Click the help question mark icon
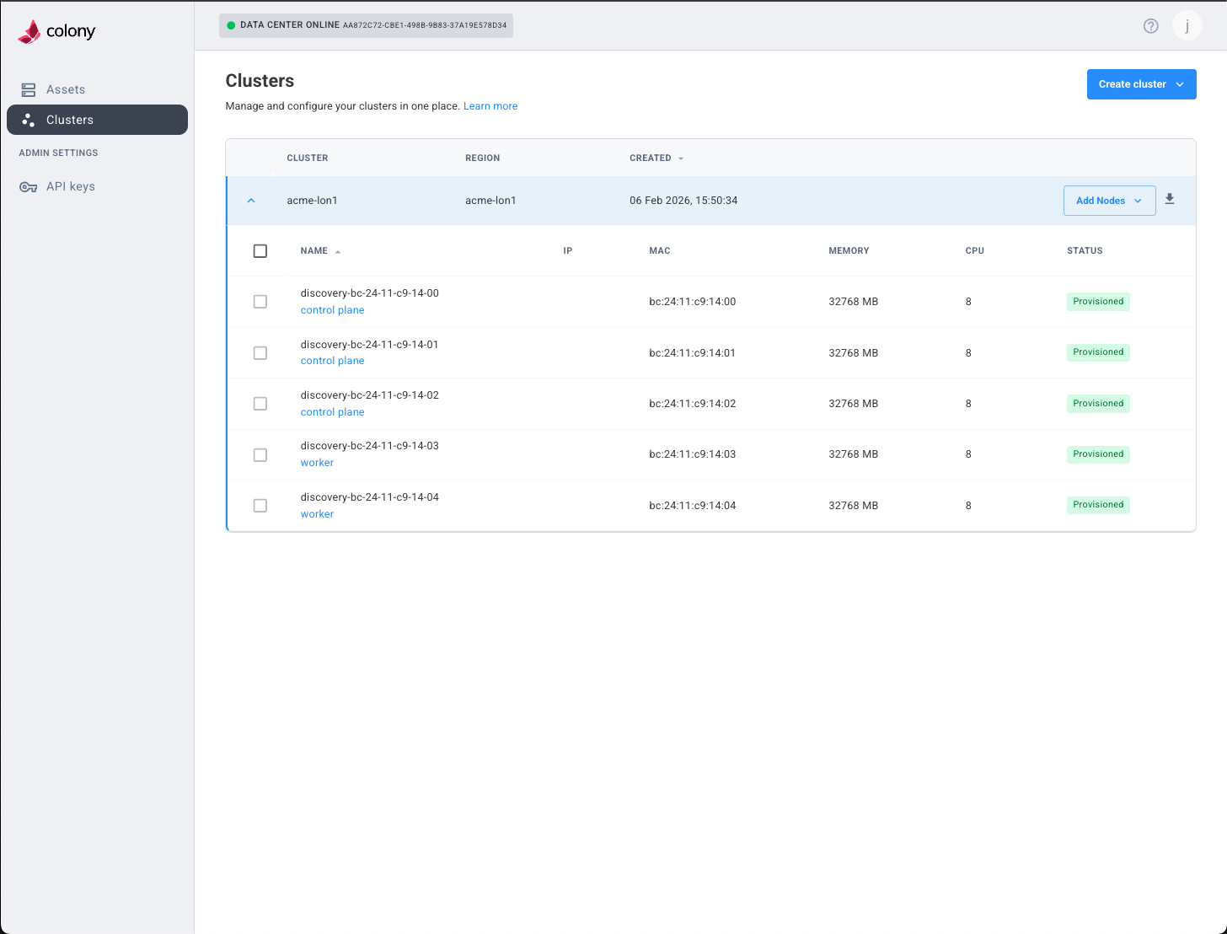This screenshot has width=1227, height=934. tap(1150, 25)
